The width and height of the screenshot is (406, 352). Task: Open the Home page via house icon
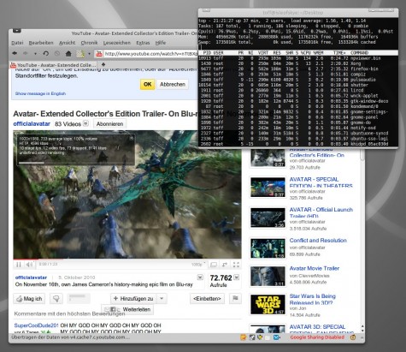point(68,53)
